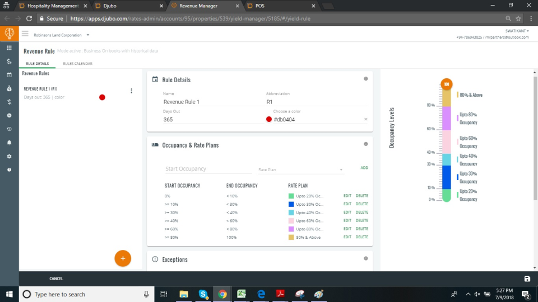Switch to the POS browser tab

(x=281, y=6)
